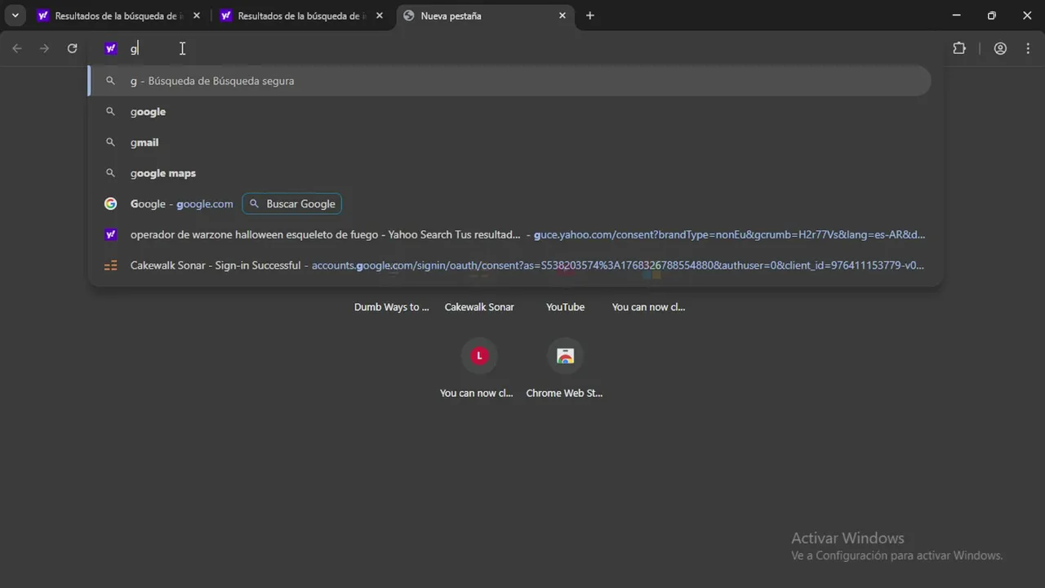Image resolution: width=1045 pixels, height=588 pixels.
Task: Open the Yahoo Search warzone history suggestion
Action: [x=509, y=234]
